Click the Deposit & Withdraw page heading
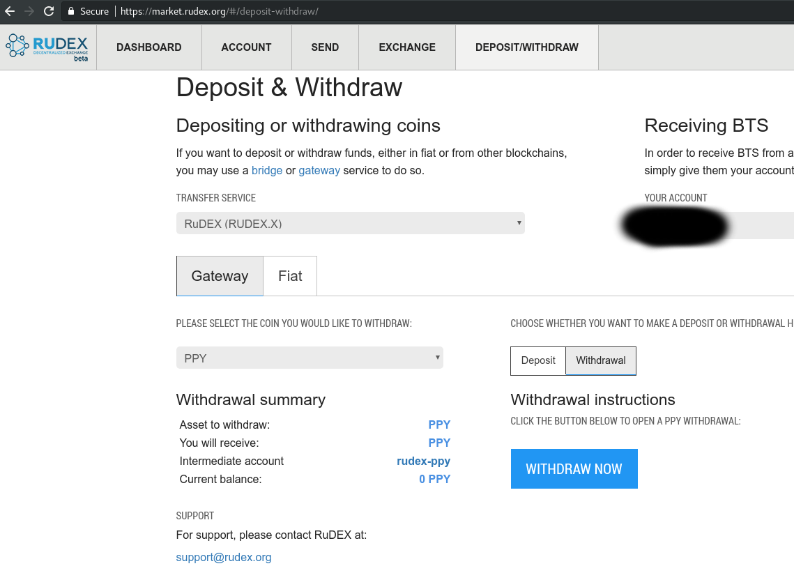The height and width of the screenshot is (573, 794). (x=289, y=88)
